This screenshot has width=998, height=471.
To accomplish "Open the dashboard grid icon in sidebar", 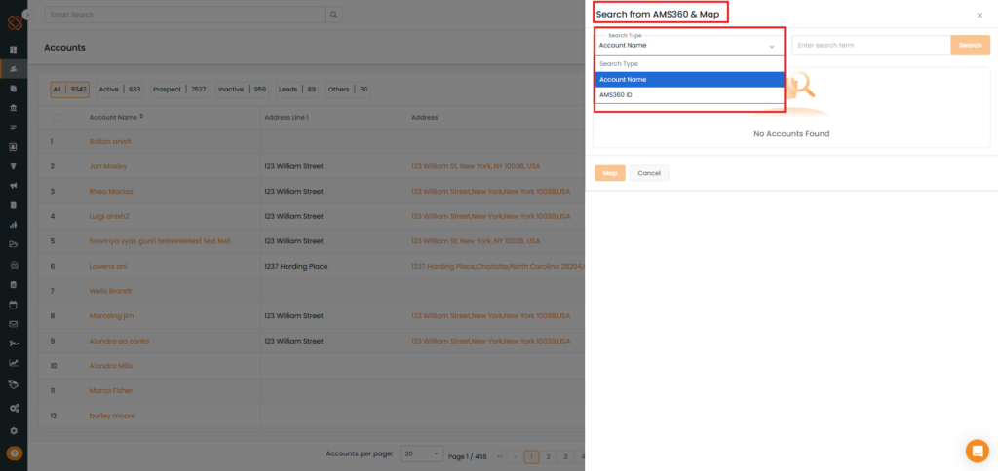I will [14, 49].
